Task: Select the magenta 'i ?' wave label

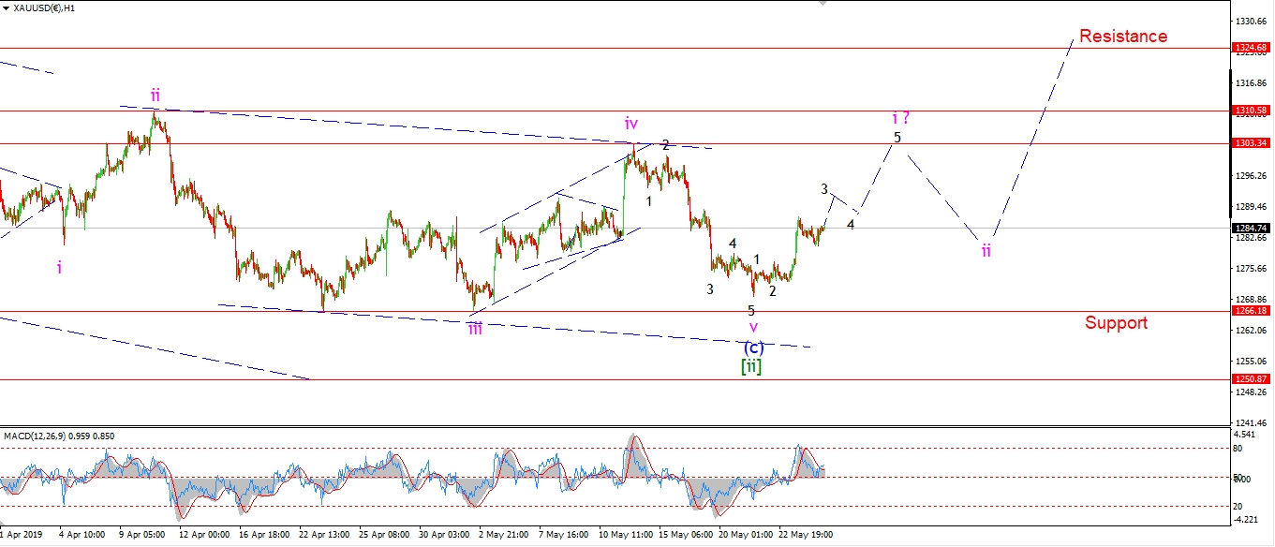Action: click(x=900, y=118)
